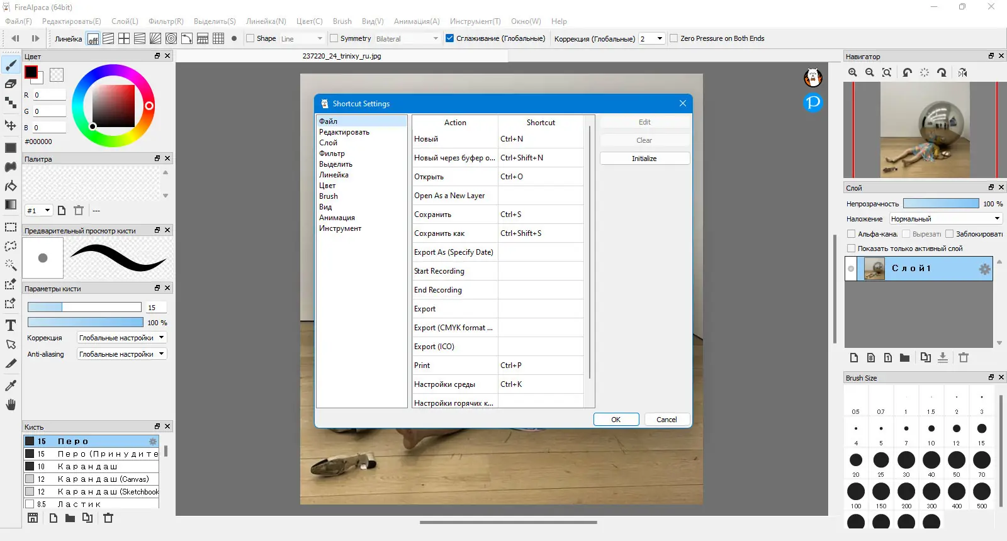Open the Файл(F) menu
This screenshot has width=1007, height=541.
pos(18,21)
